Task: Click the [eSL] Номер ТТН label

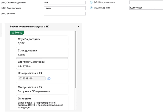Action: click(102, 8)
